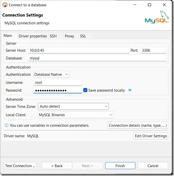Close the Connect to a database dialog
The height and width of the screenshot is (176, 174).
point(164,5)
